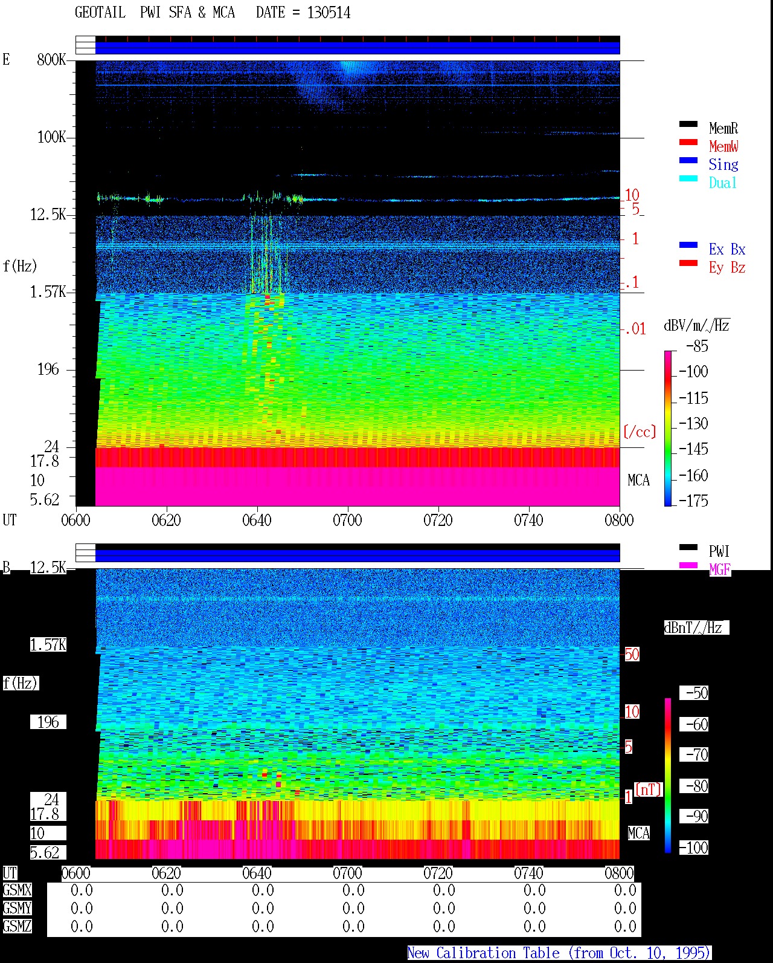773x963 pixels.
Task: Click the MCA label beside electric spectrogram
Action: pos(638,481)
